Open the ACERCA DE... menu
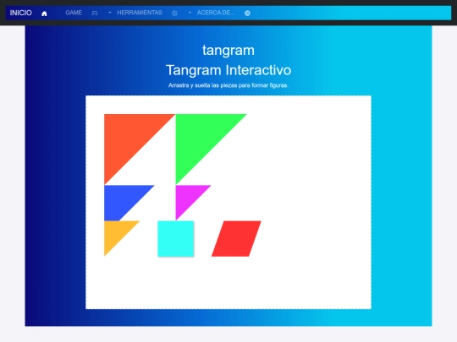This screenshot has height=342, width=457. 216,13
